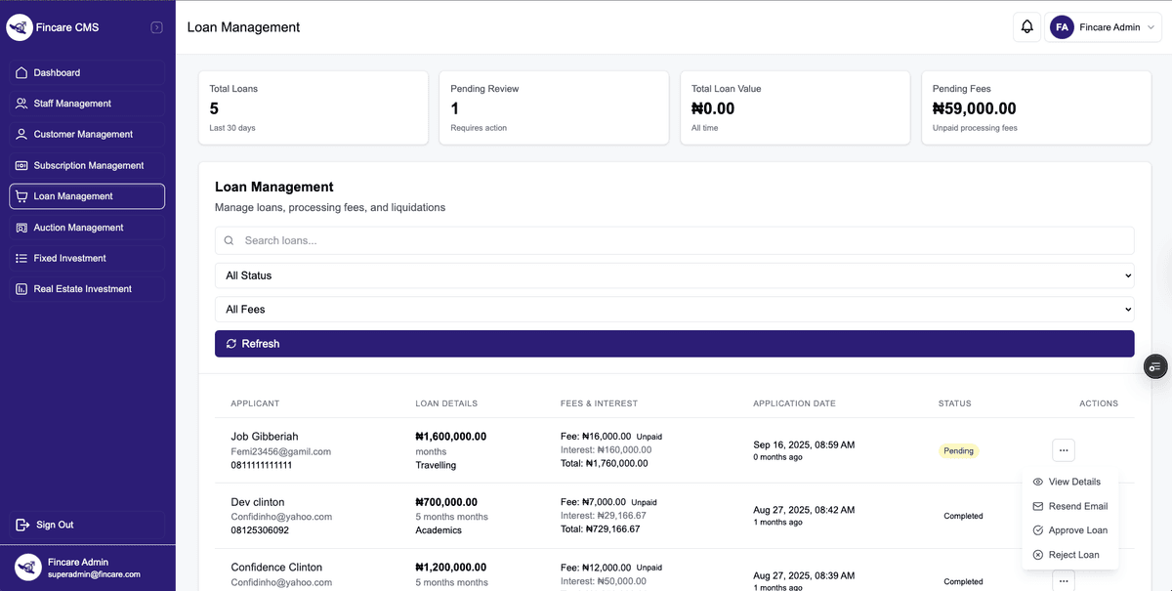Open Staff Management from the sidebar

pyautogui.click(x=86, y=103)
